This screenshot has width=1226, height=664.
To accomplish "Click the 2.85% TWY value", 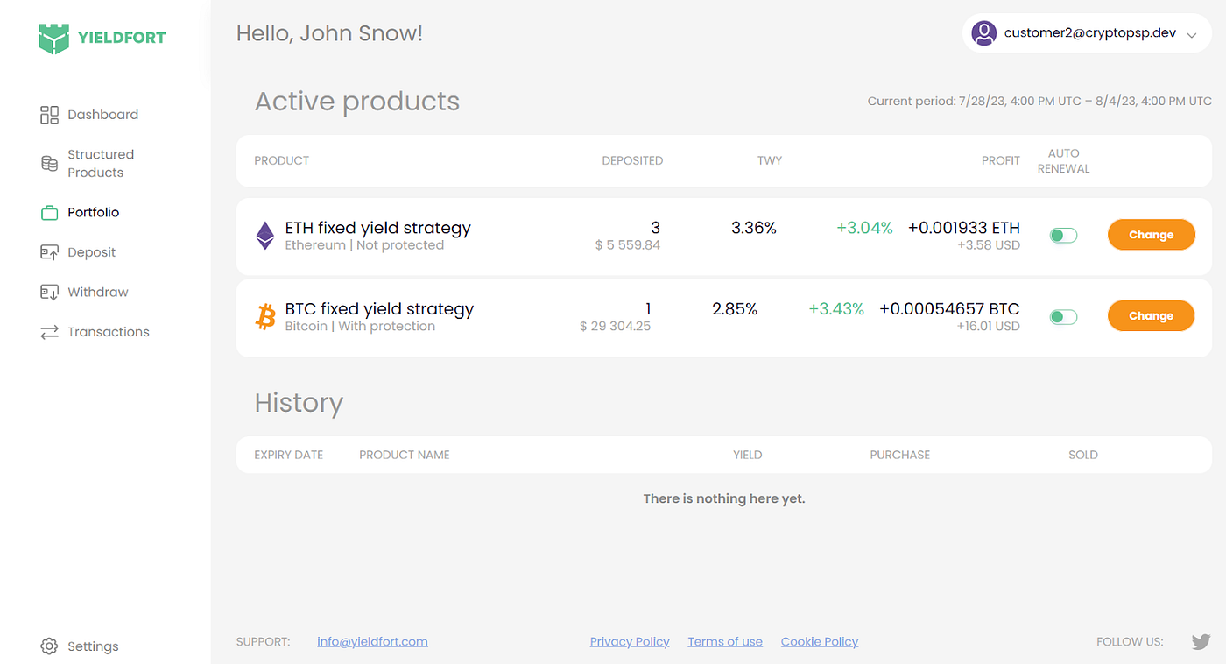I will pyautogui.click(x=735, y=309).
